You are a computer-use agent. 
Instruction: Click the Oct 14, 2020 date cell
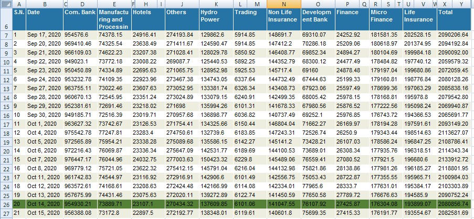44,204
